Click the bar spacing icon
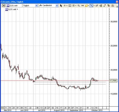Screen dimensions: 119x112 (x=83, y=6)
